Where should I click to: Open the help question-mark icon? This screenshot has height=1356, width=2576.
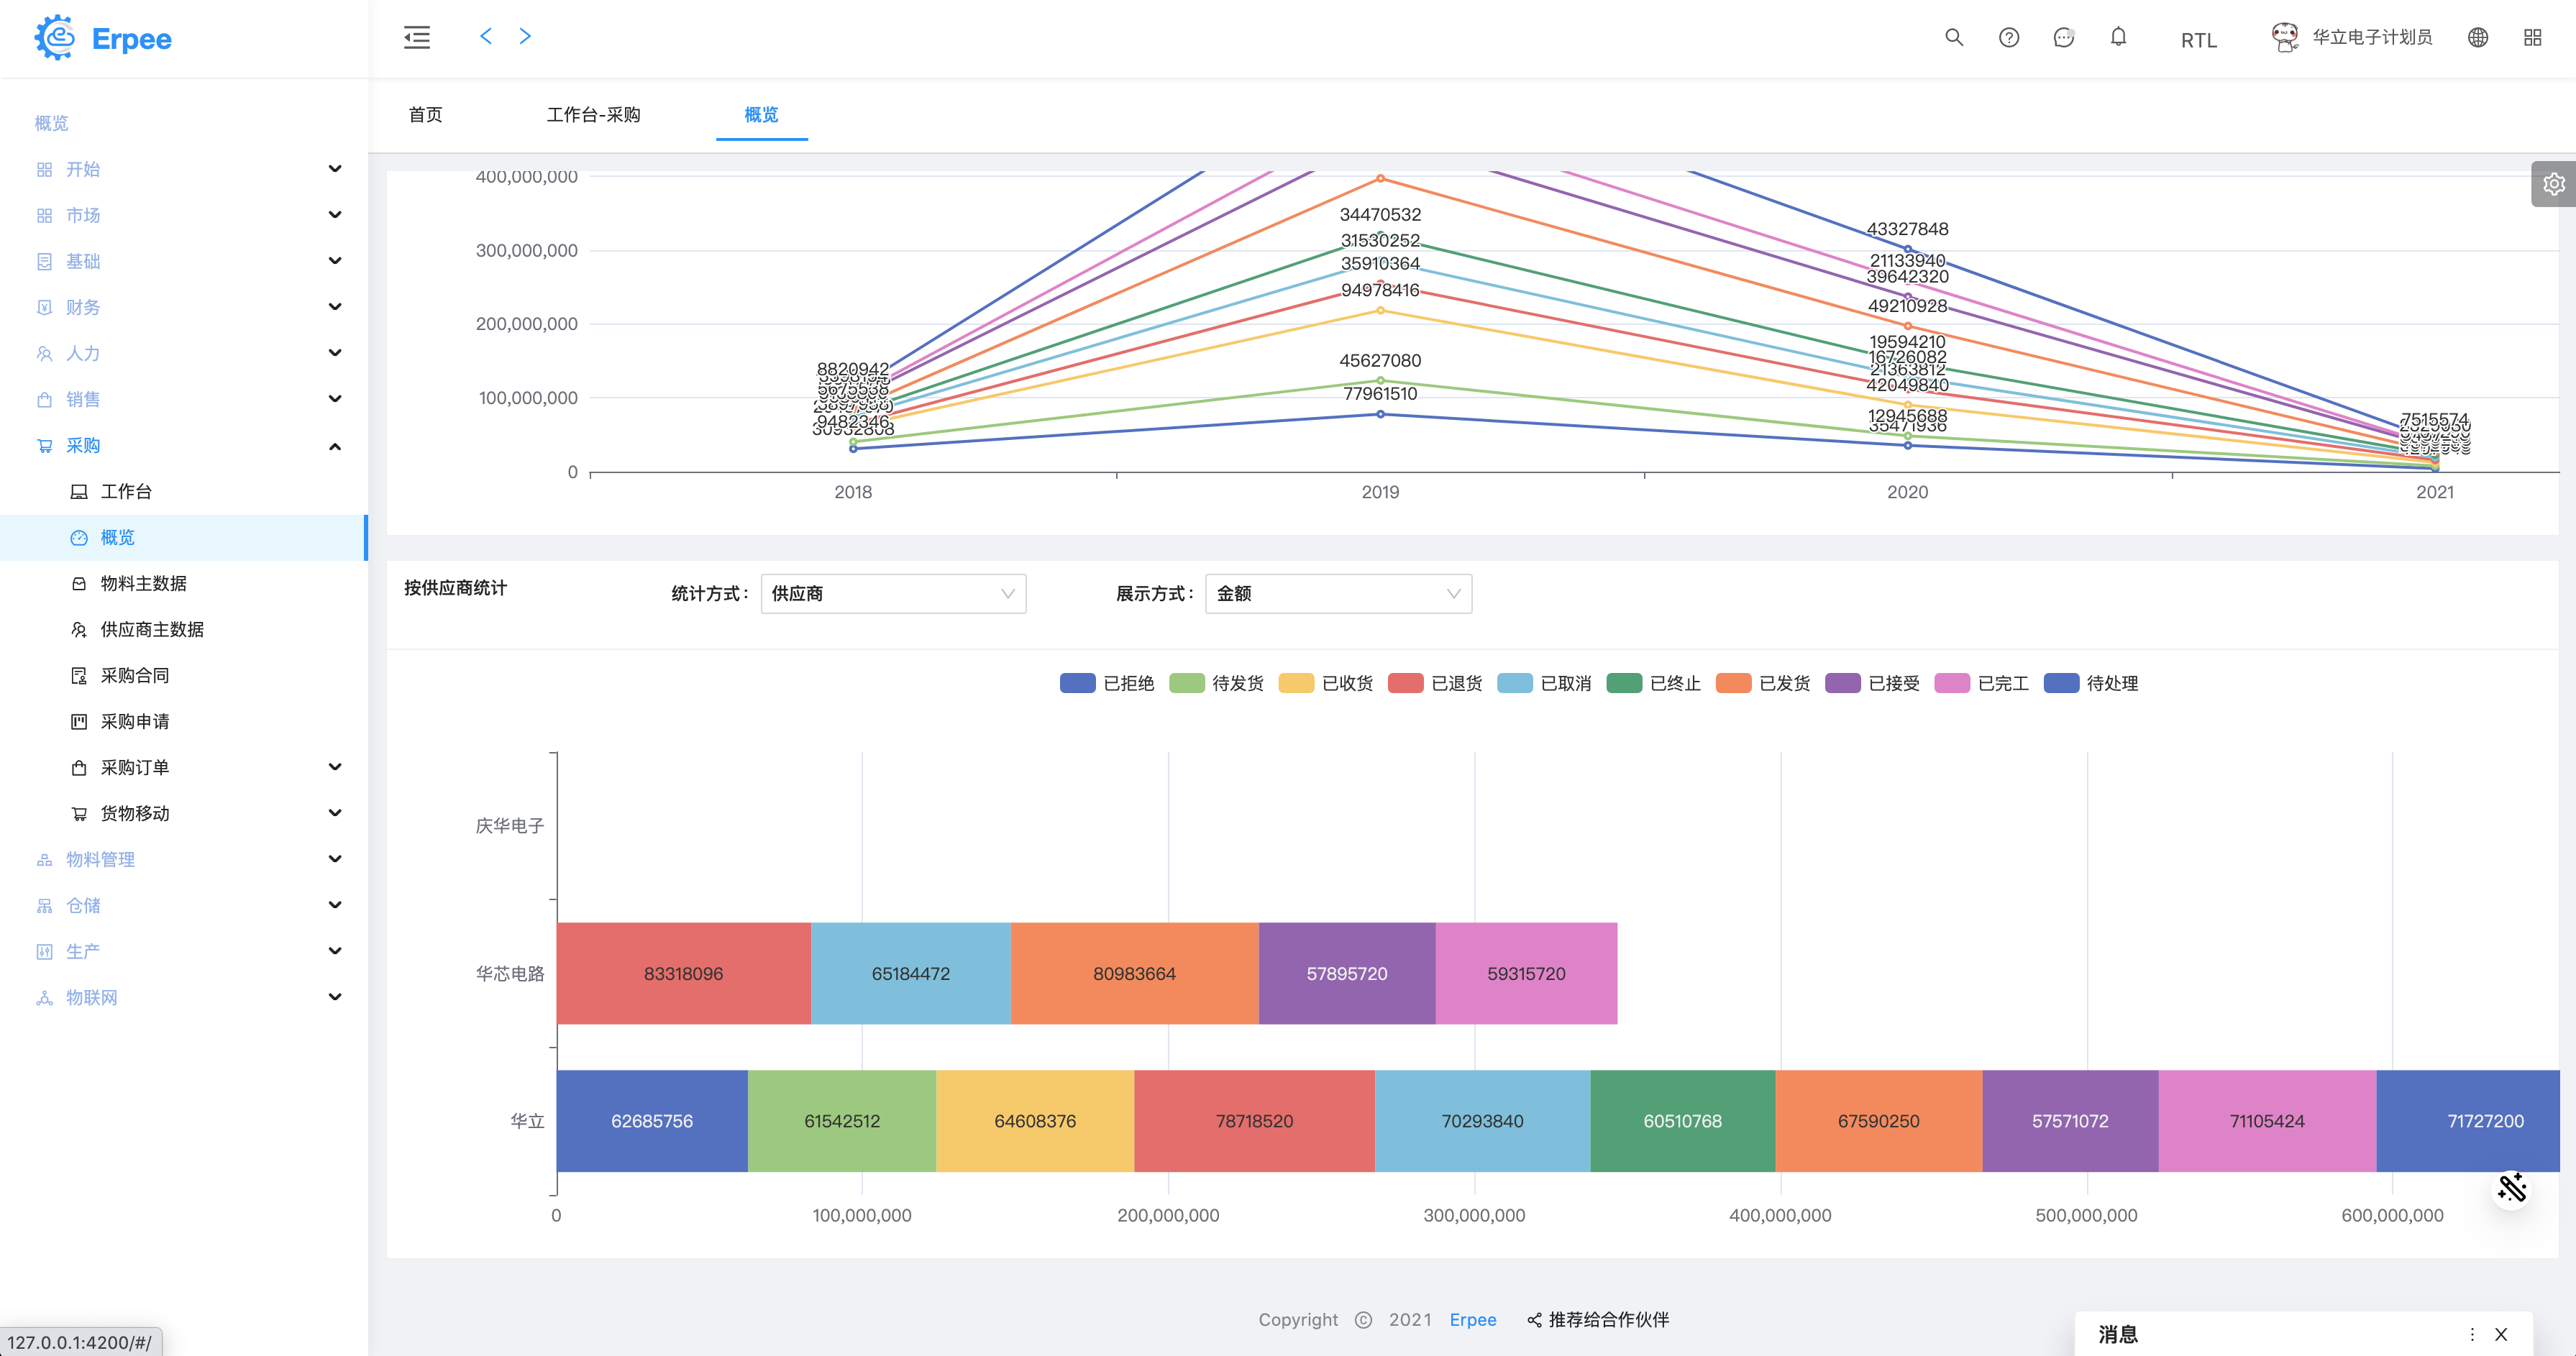point(2008,38)
